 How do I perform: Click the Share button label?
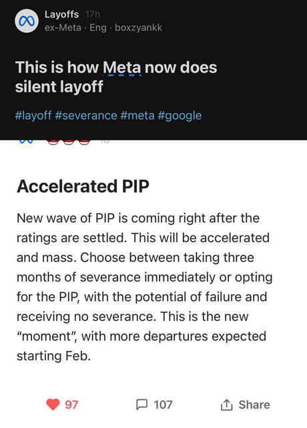click(254, 405)
